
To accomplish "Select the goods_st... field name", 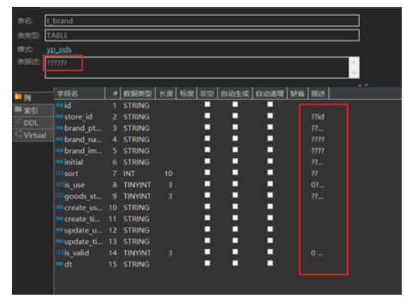I will point(83,197).
